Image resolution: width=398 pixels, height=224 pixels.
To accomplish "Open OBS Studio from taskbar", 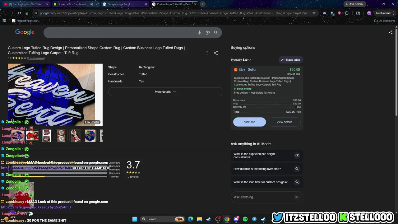I will click(218, 219).
